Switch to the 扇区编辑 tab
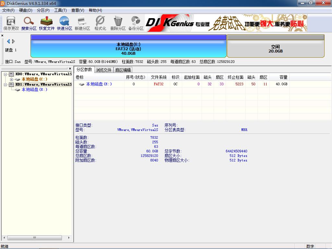This screenshot has width=332, height=249. (x=123, y=70)
